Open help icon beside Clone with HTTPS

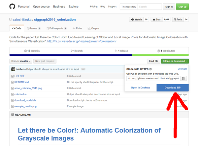pos(150,69)
